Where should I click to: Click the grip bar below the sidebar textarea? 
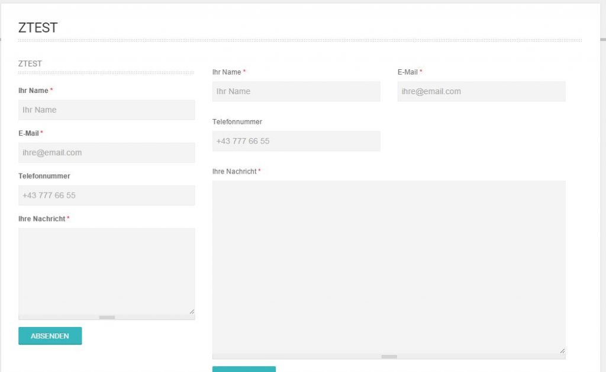pos(107,318)
